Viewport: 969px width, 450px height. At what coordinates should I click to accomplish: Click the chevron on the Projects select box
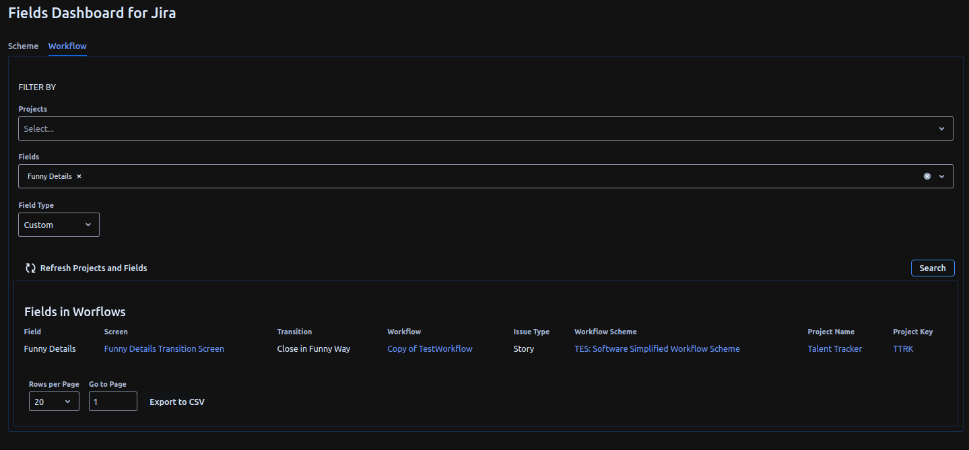pyautogui.click(x=941, y=128)
